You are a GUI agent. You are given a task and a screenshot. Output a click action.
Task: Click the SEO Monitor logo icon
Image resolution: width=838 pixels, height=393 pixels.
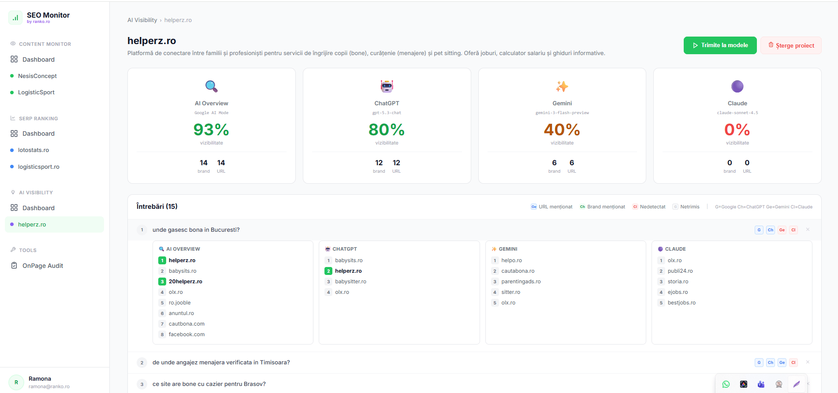15,18
